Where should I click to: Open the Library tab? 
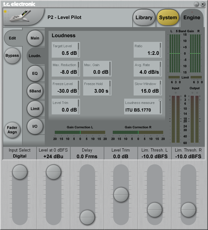144,17
